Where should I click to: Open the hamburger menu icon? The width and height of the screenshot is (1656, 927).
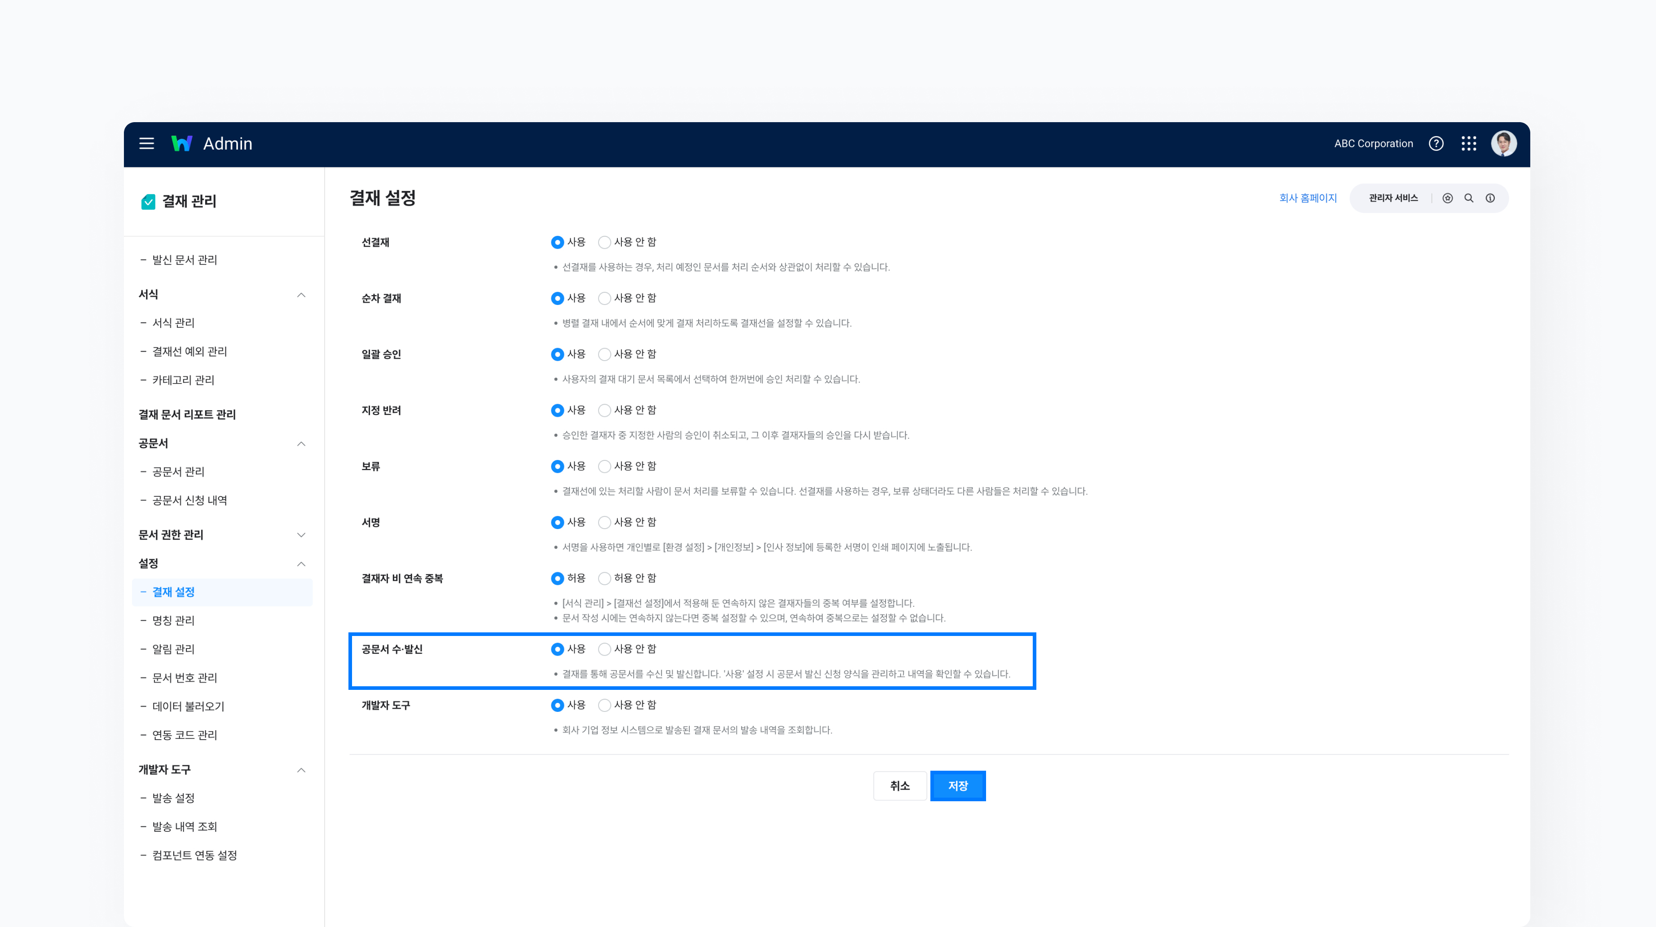coord(146,143)
